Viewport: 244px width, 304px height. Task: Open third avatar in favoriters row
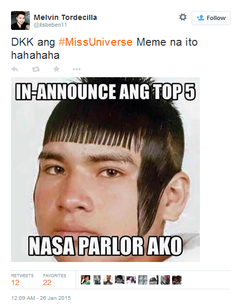click(108, 280)
